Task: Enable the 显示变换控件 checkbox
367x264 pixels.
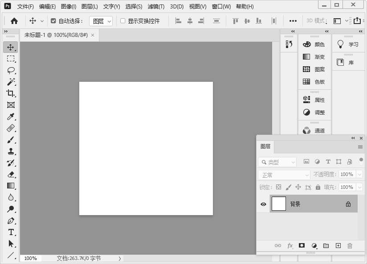Action: [123, 21]
